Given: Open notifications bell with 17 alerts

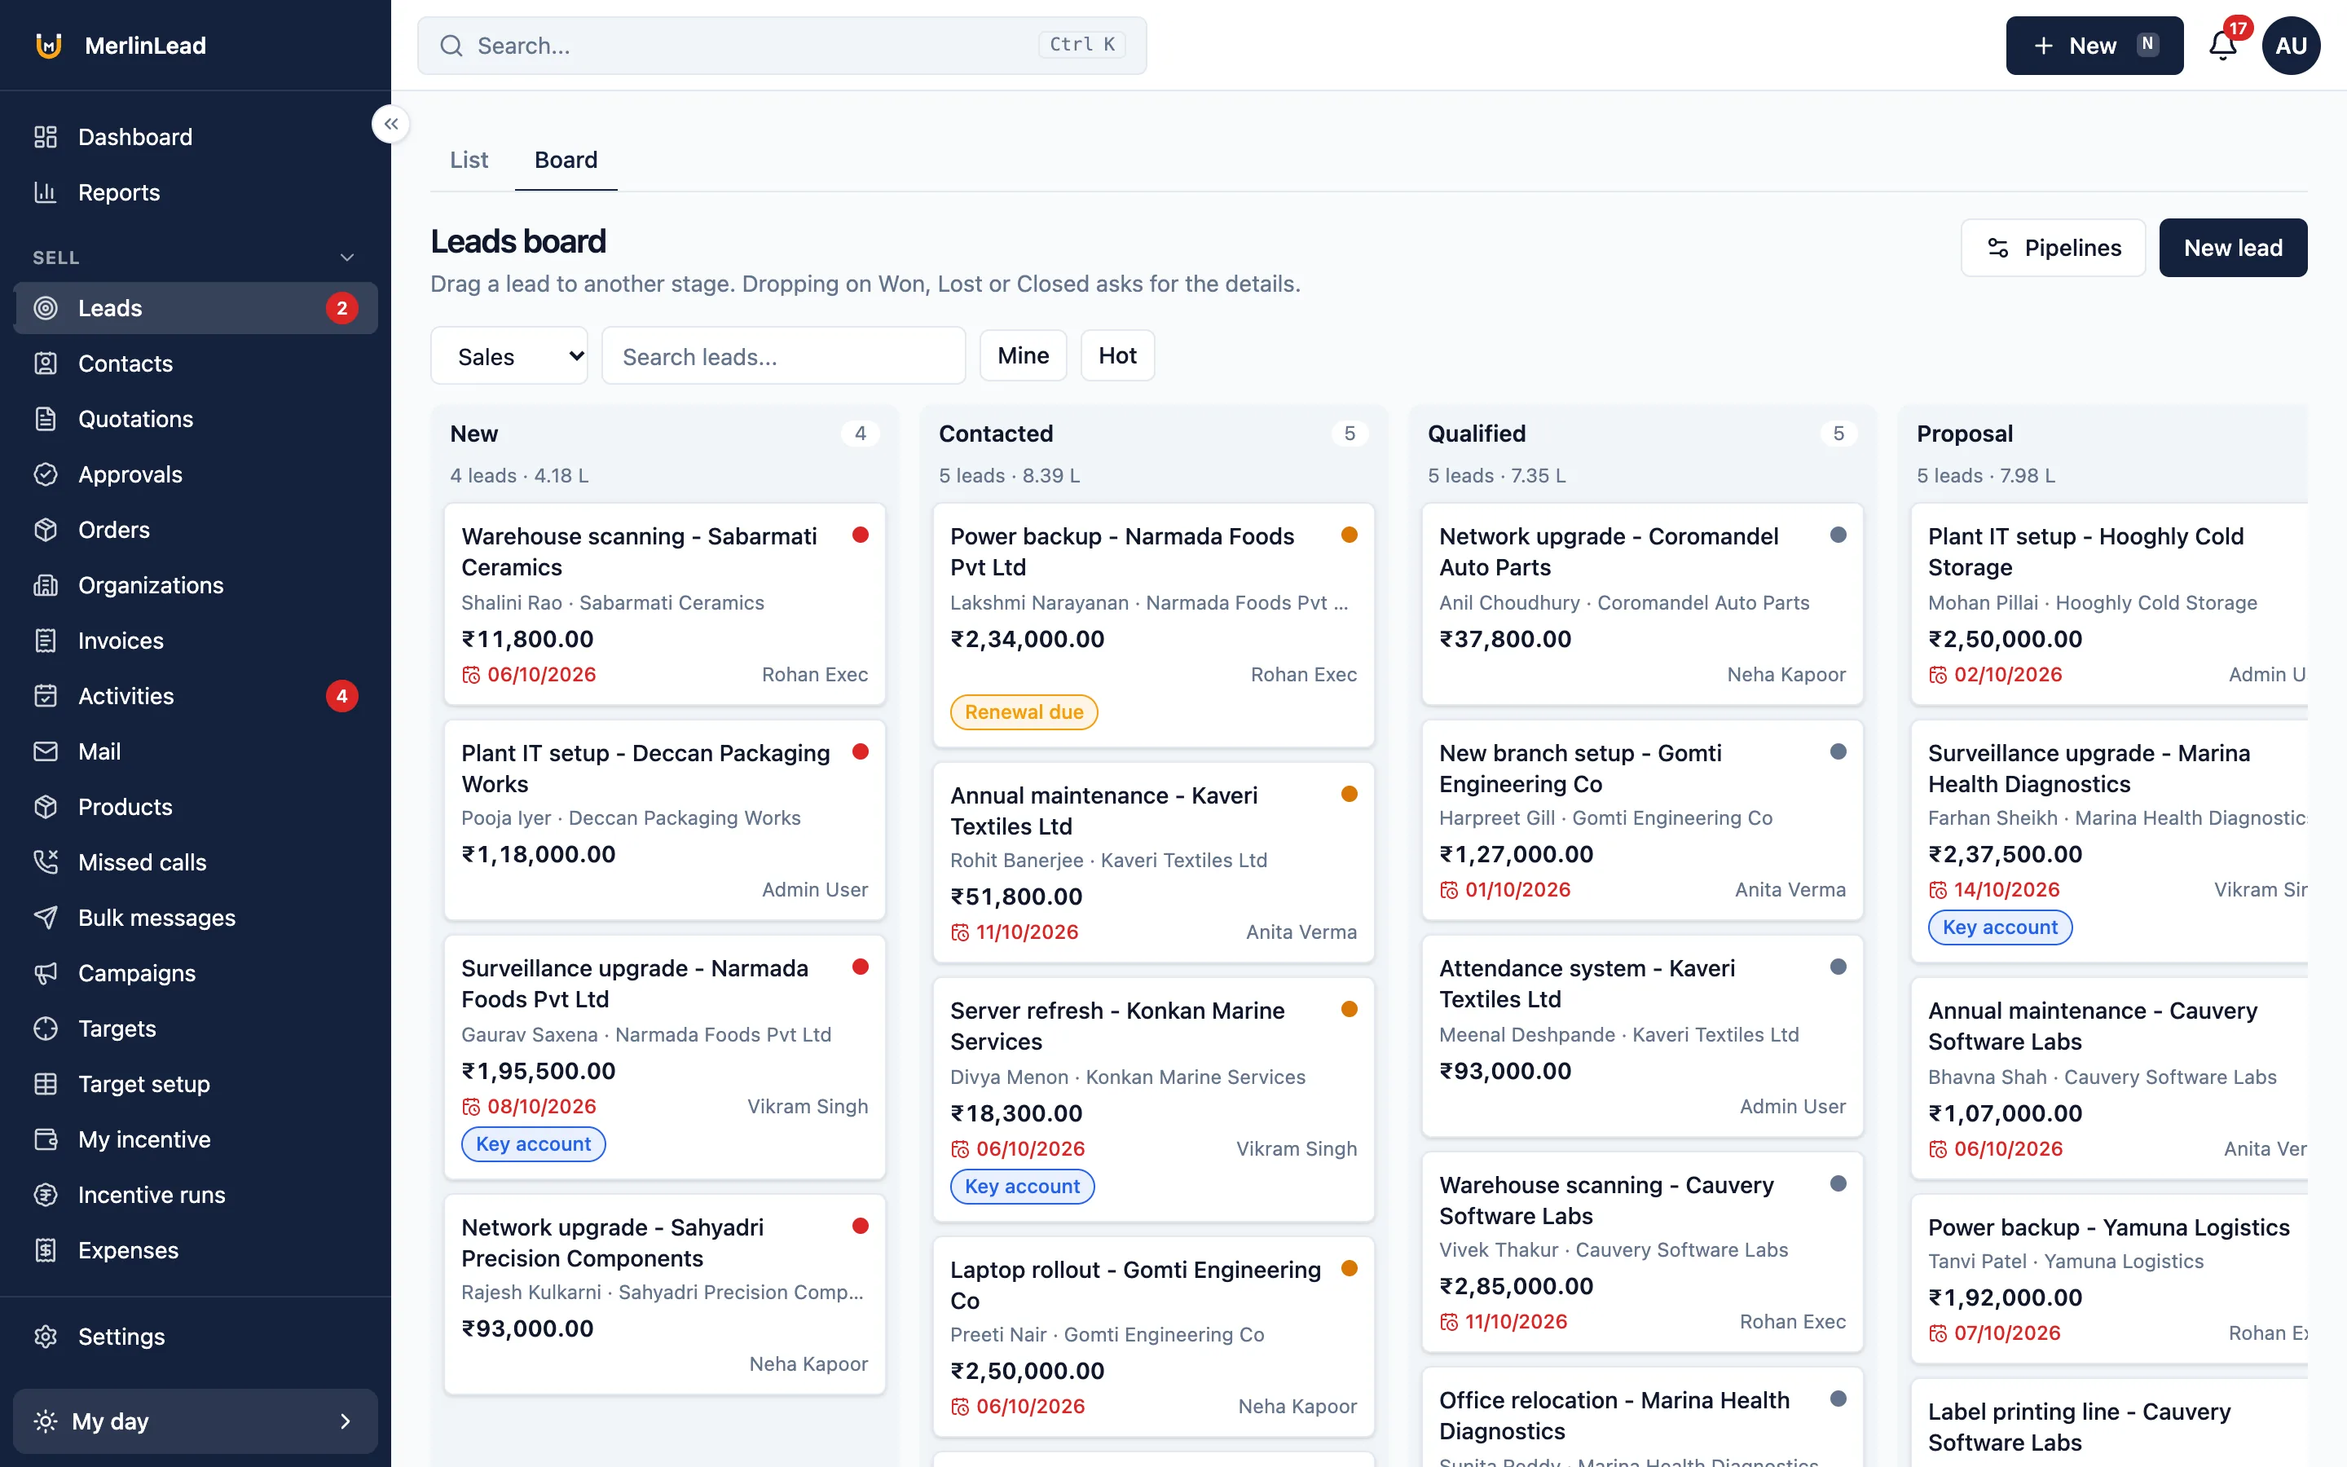Looking at the screenshot, I should point(2222,45).
